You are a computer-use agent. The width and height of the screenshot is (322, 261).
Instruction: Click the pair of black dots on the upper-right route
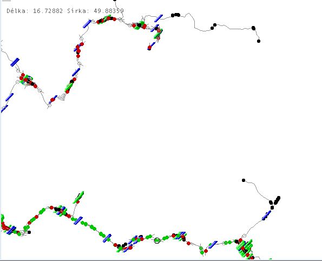[x=214, y=27]
